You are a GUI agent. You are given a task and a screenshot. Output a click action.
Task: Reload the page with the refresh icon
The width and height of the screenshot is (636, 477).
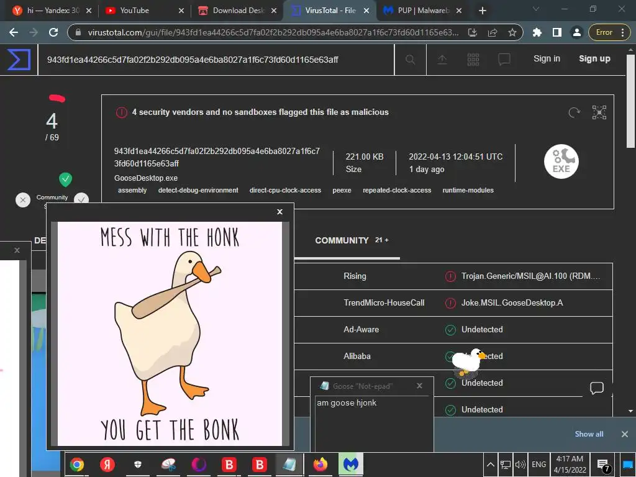(x=53, y=32)
